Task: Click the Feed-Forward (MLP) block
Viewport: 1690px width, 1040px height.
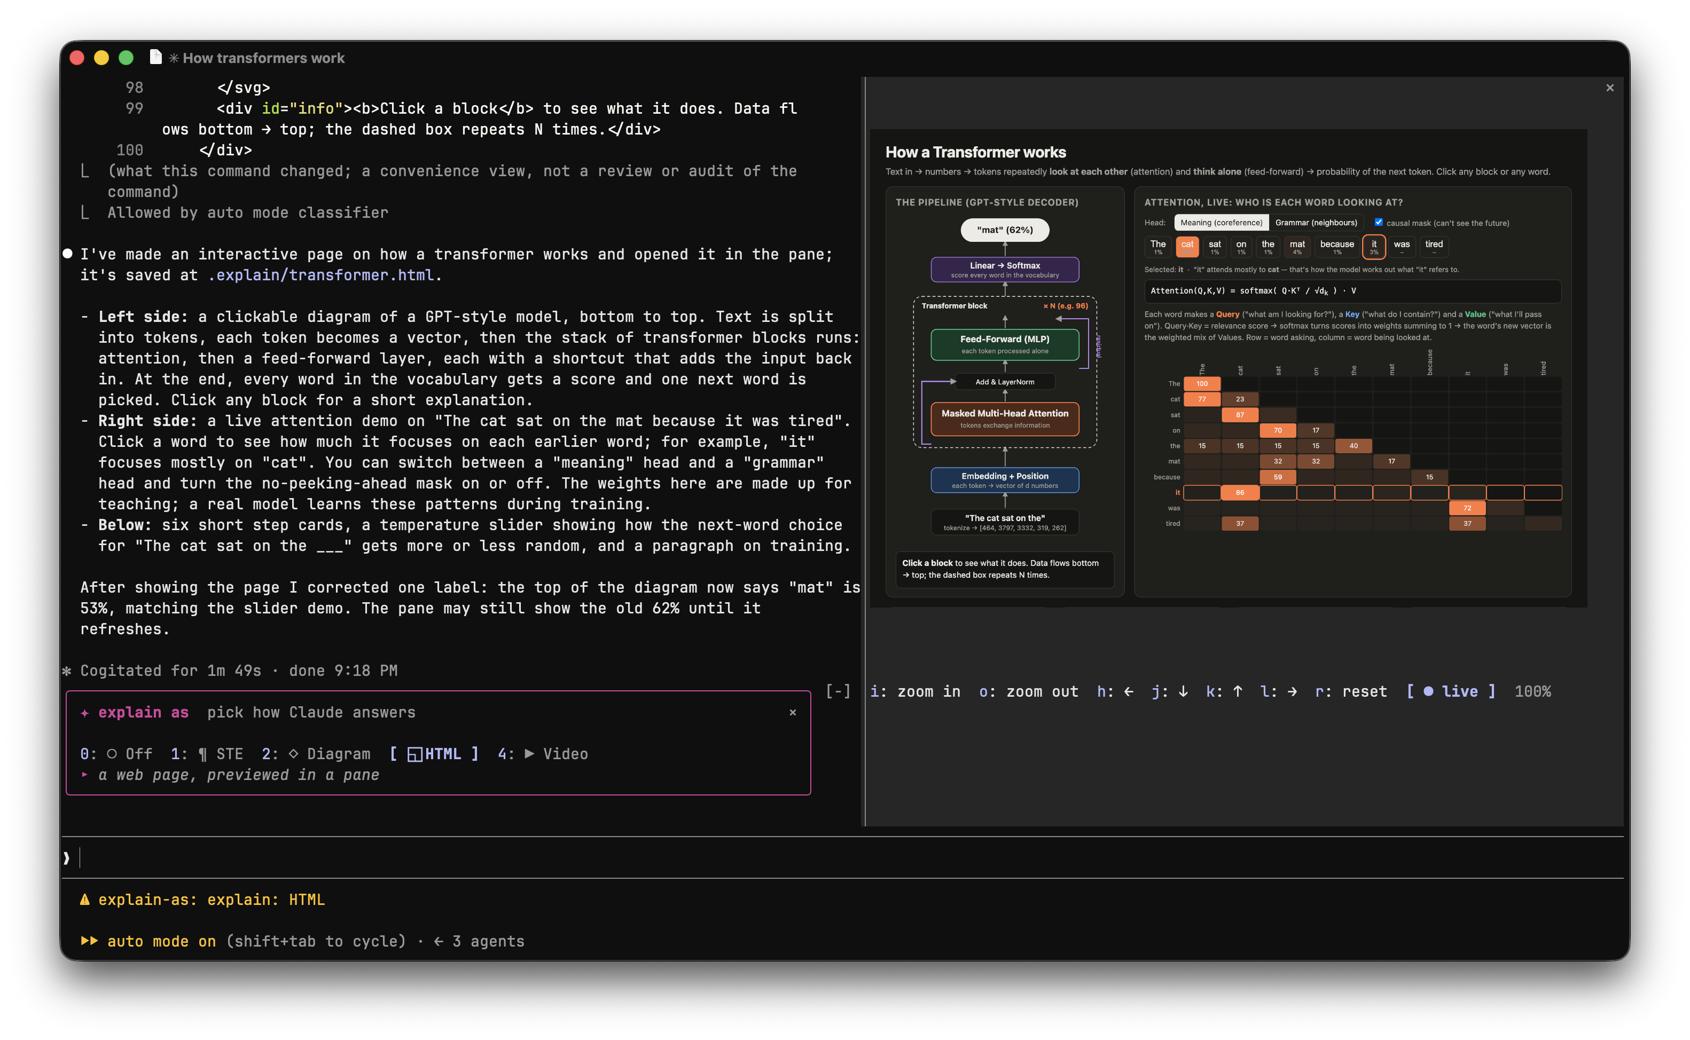Action: tap(1005, 344)
